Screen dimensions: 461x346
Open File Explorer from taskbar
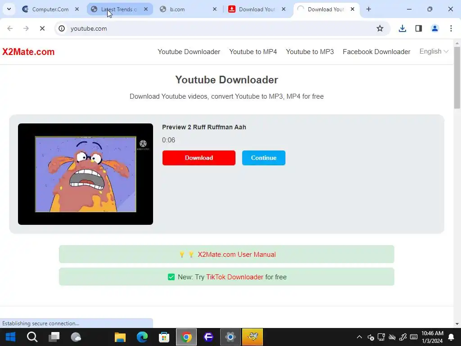click(x=120, y=337)
